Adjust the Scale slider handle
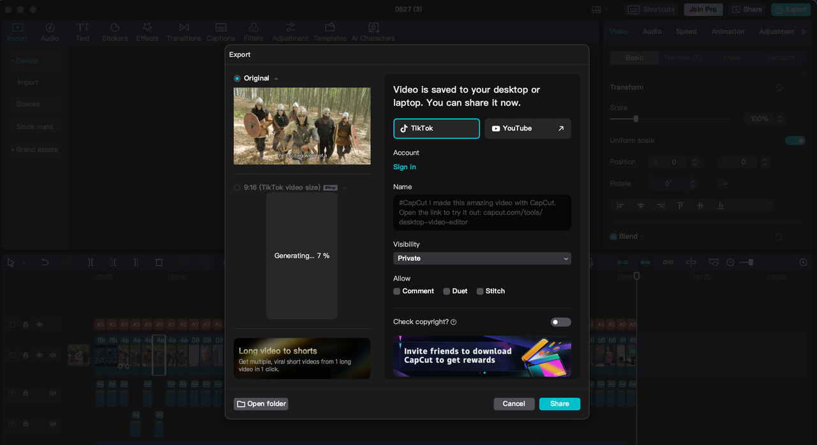Image resolution: width=817 pixels, height=445 pixels. pos(636,119)
